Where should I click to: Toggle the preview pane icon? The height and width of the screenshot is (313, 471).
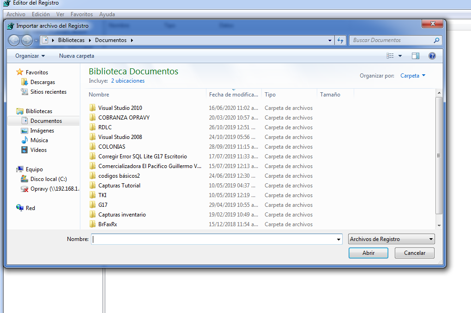pos(416,56)
